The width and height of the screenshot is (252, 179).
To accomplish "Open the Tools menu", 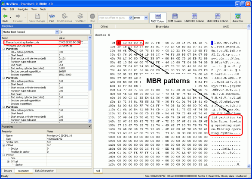I will click(43, 9).
